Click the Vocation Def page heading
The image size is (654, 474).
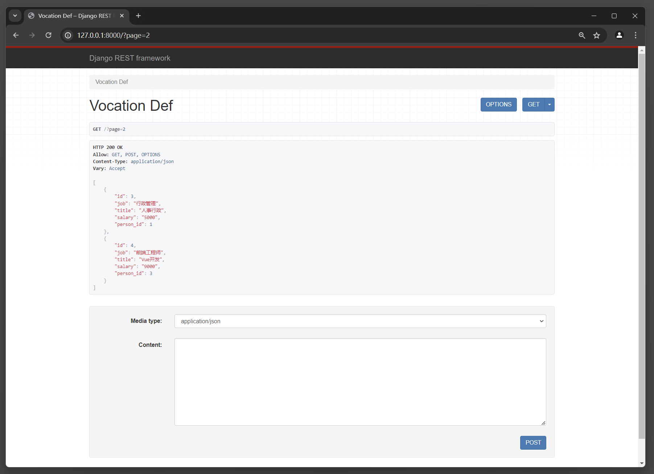131,106
